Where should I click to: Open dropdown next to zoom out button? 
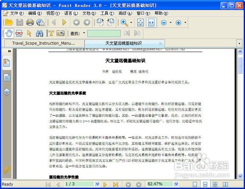coord(171,23)
